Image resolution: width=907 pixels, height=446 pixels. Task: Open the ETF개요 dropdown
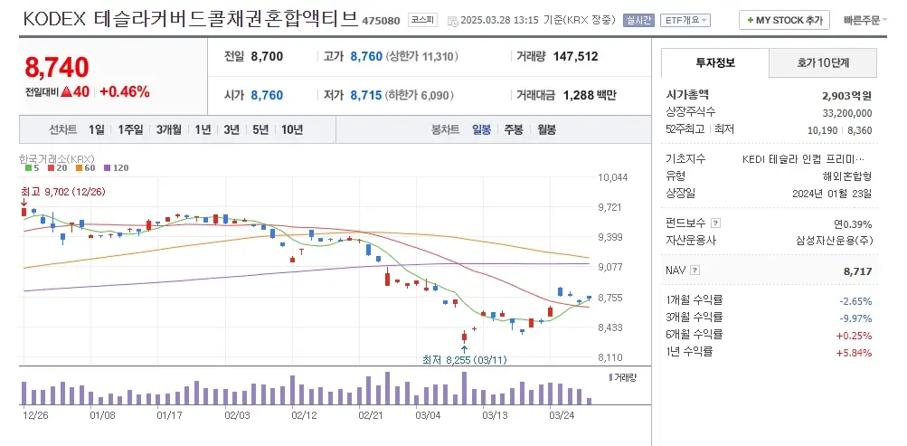[685, 20]
